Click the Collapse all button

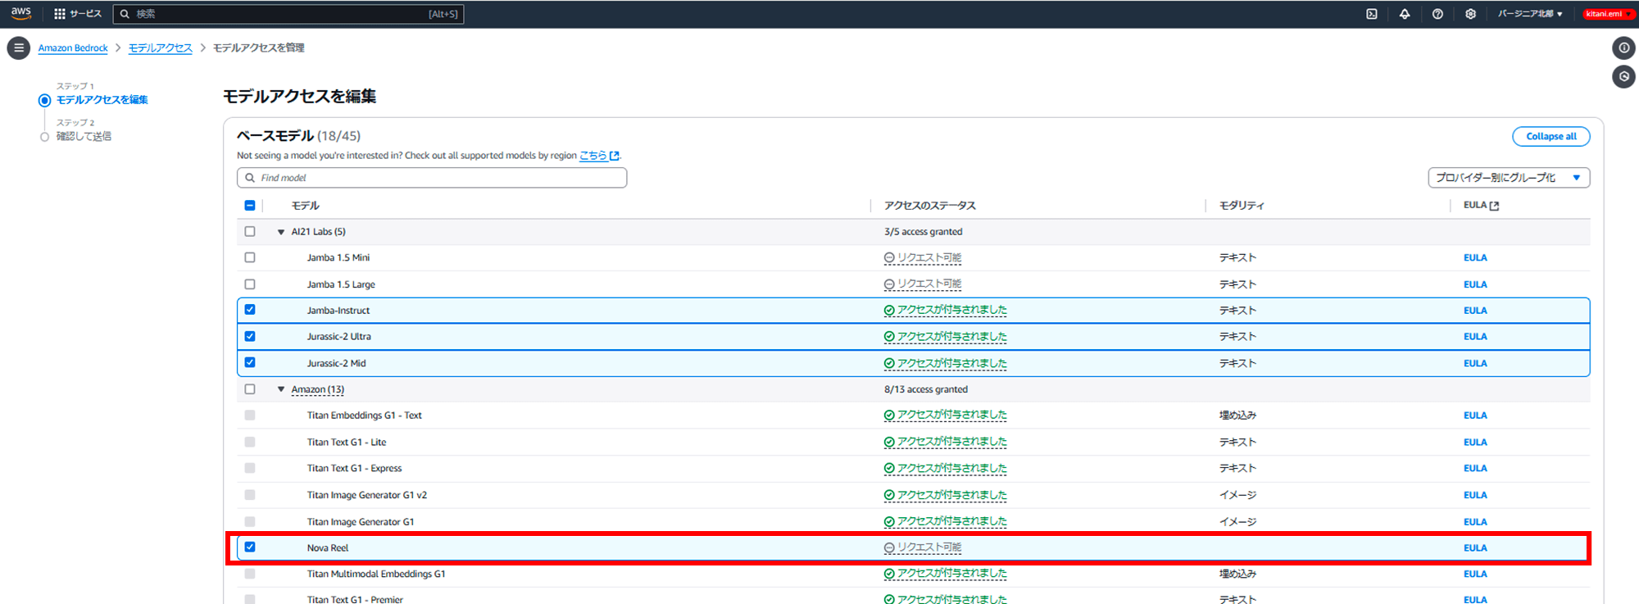(x=1550, y=137)
